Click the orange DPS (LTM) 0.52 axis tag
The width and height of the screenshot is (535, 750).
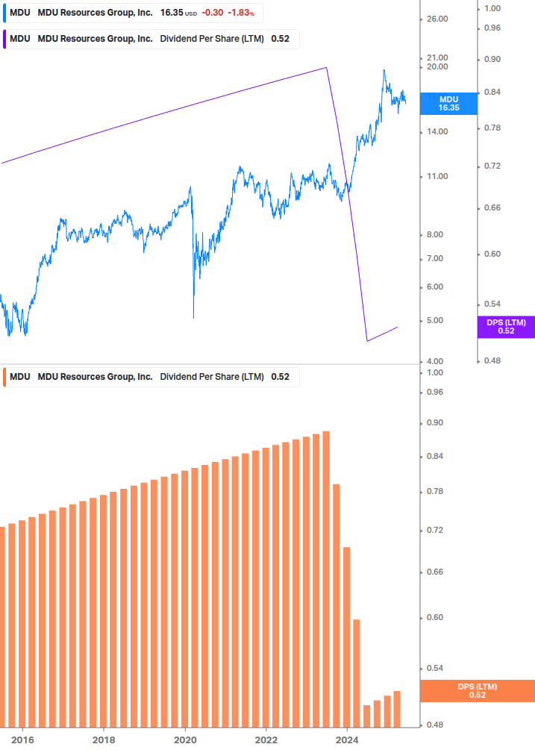click(477, 691)
